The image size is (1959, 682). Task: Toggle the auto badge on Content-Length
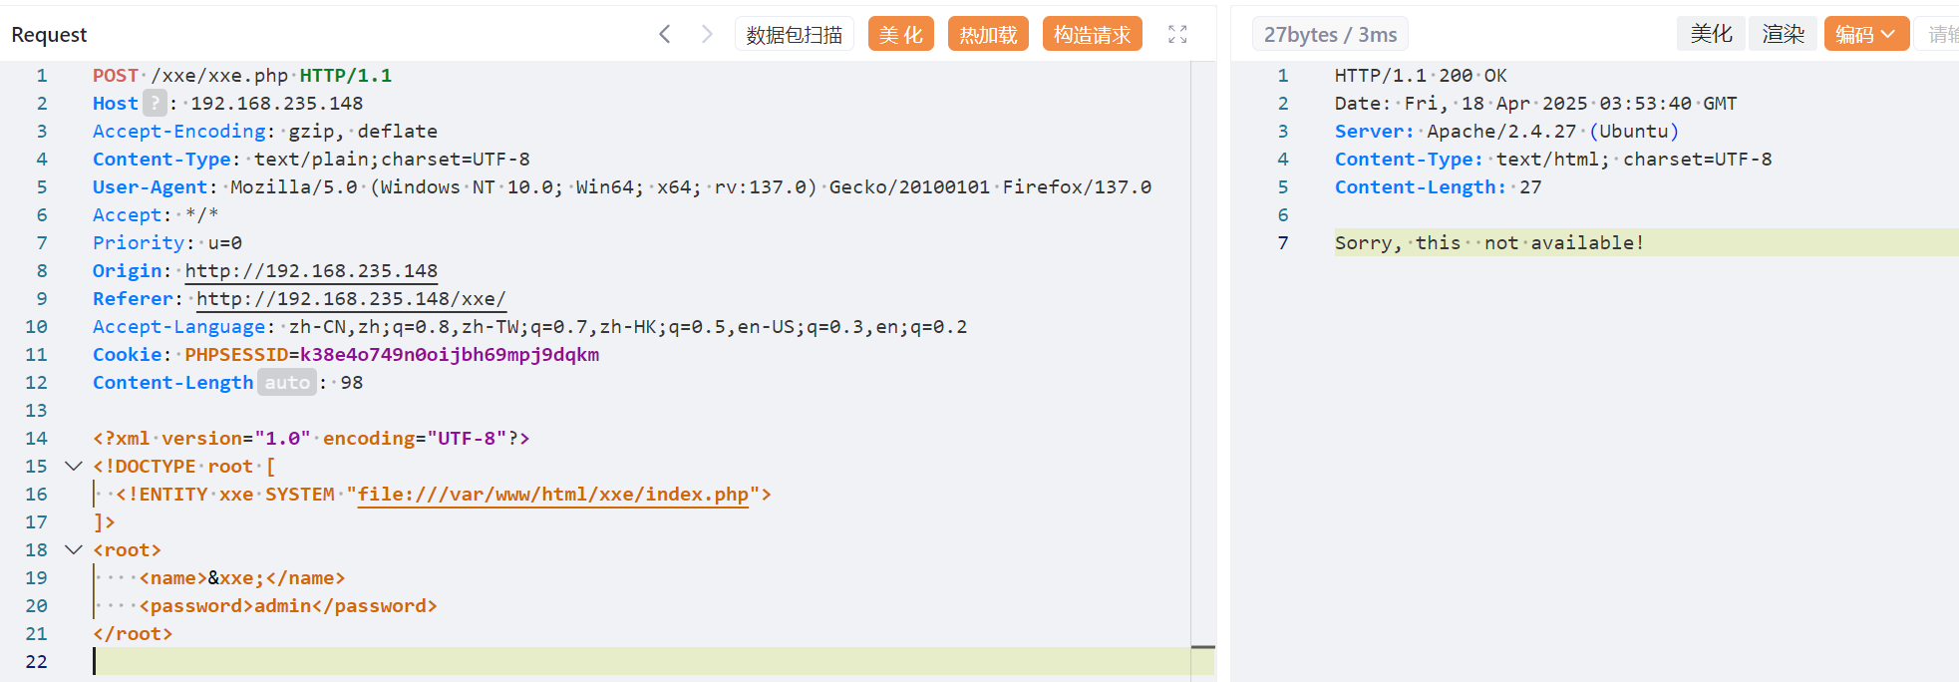(287, 382)
